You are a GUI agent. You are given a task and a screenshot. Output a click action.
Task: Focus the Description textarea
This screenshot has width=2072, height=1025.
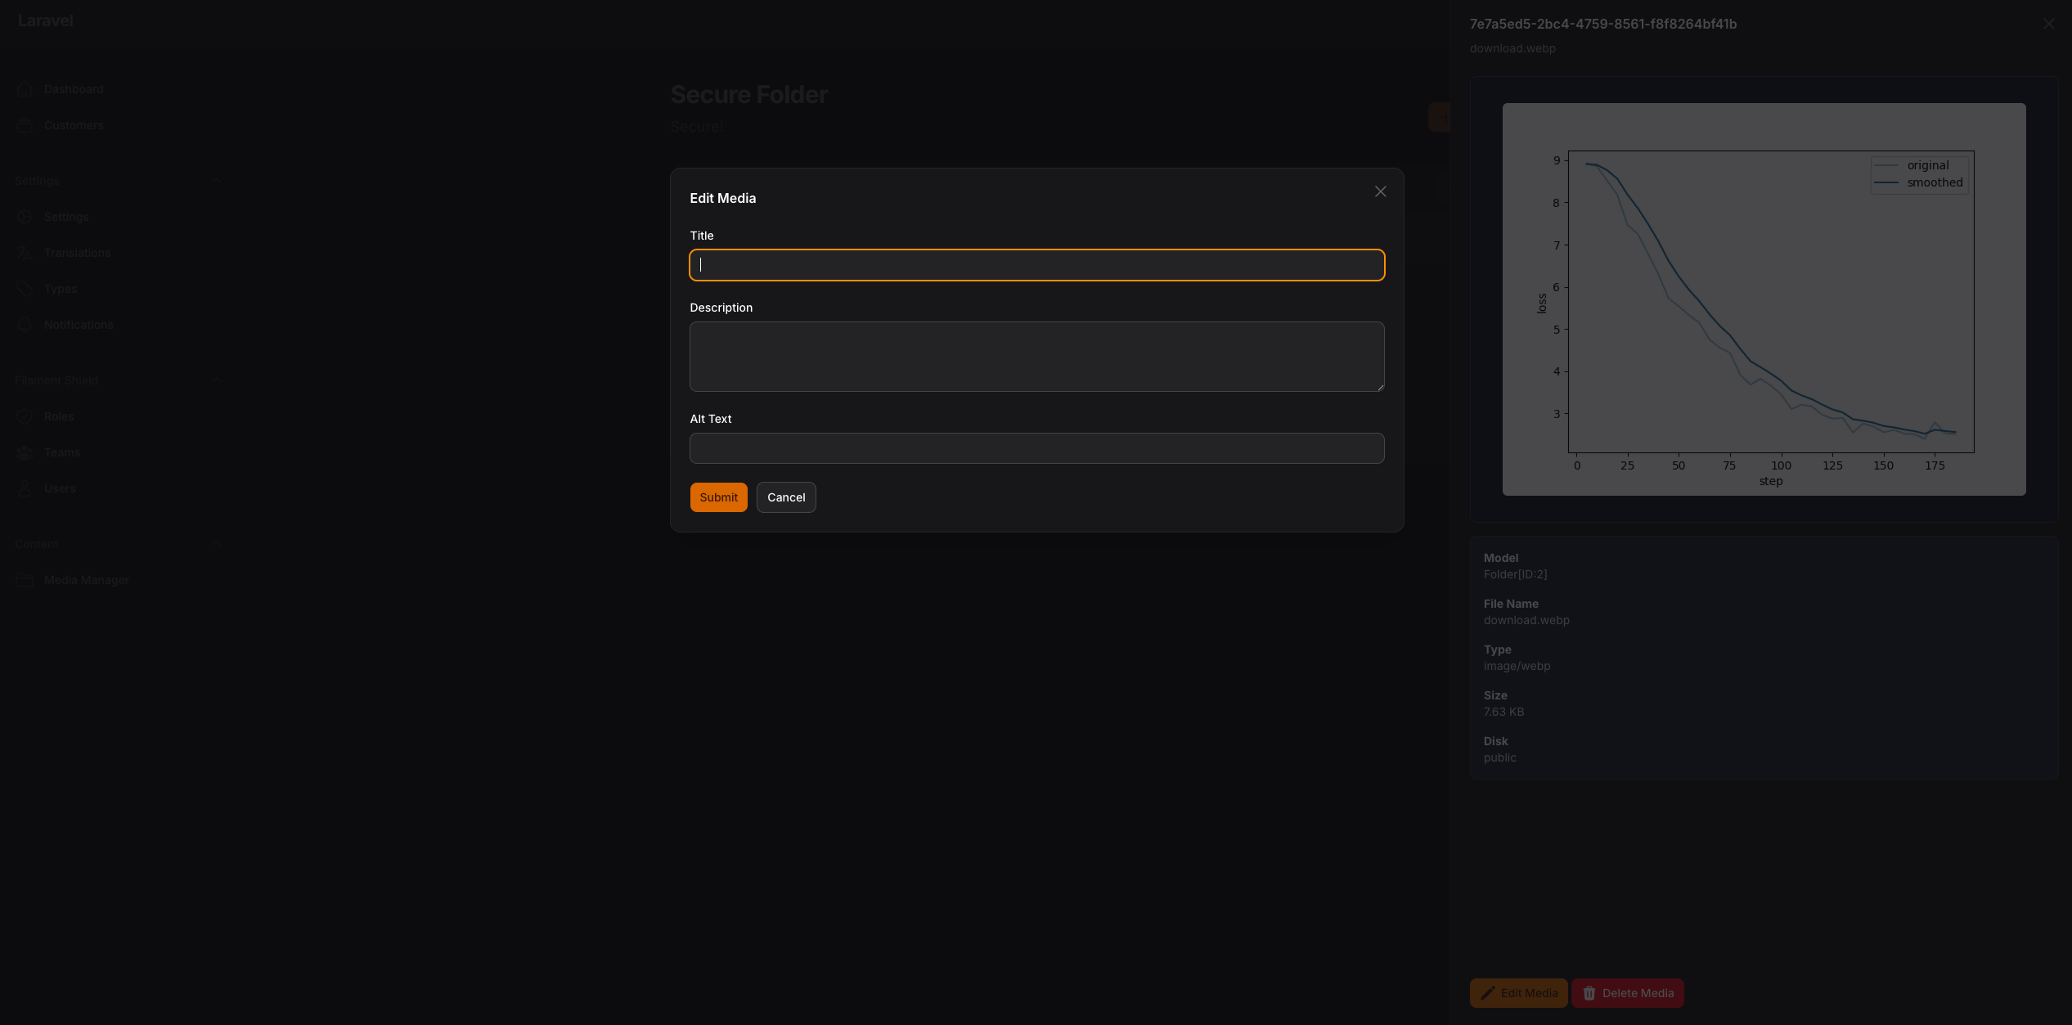tap(1036, 357)
